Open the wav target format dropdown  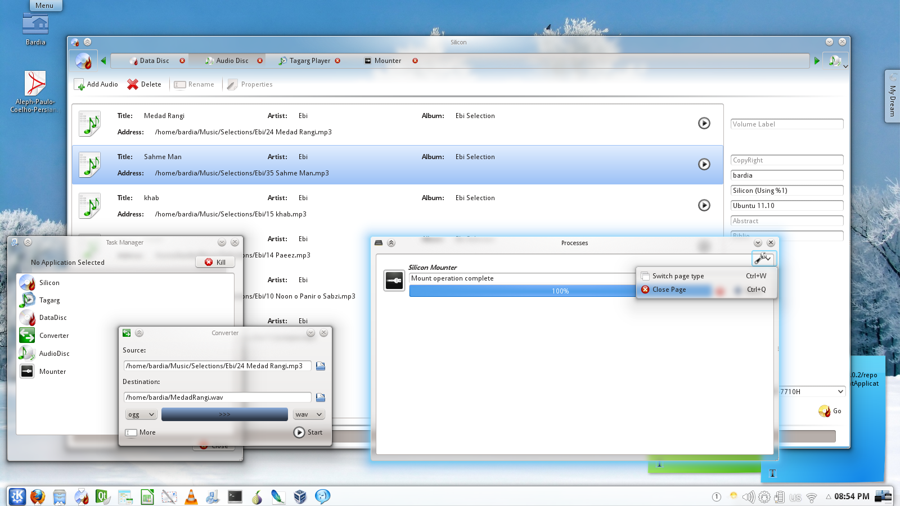click(x=309, y=414)
